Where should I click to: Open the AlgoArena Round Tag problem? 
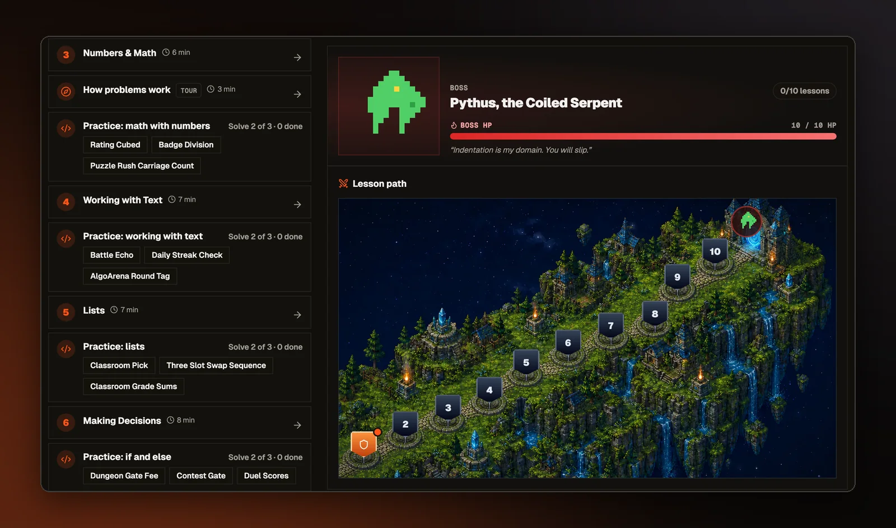tap(130, 276)
